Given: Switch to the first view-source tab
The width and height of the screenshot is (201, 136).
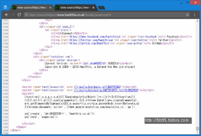Looking at the screenshot, I should (31, 8).
